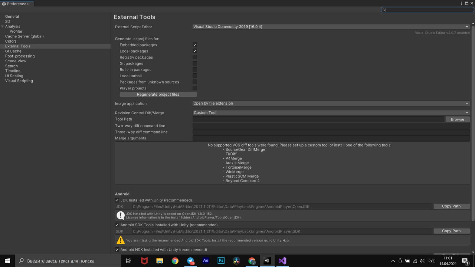Enable the Built-in packages checkbox

click(195, 70)
